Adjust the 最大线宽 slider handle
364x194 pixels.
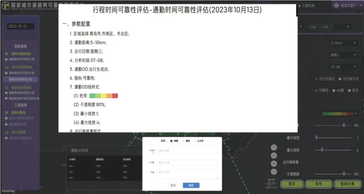pyautogui.click(x=322, y=150)
